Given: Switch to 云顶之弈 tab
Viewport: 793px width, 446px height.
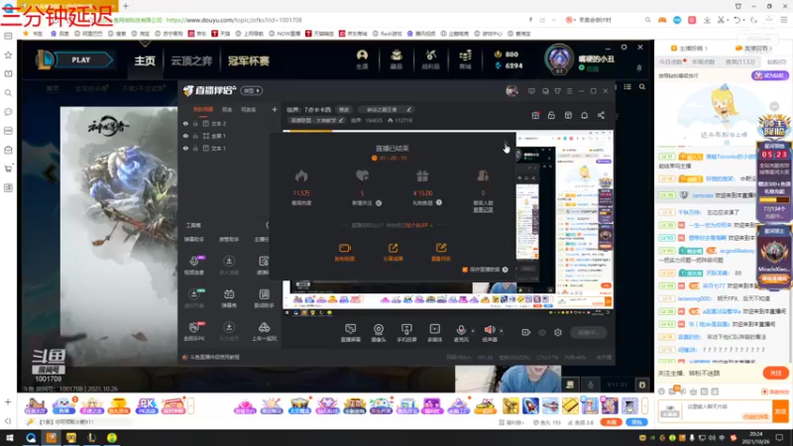Looking at the screenshot, I should click(191, 60).
